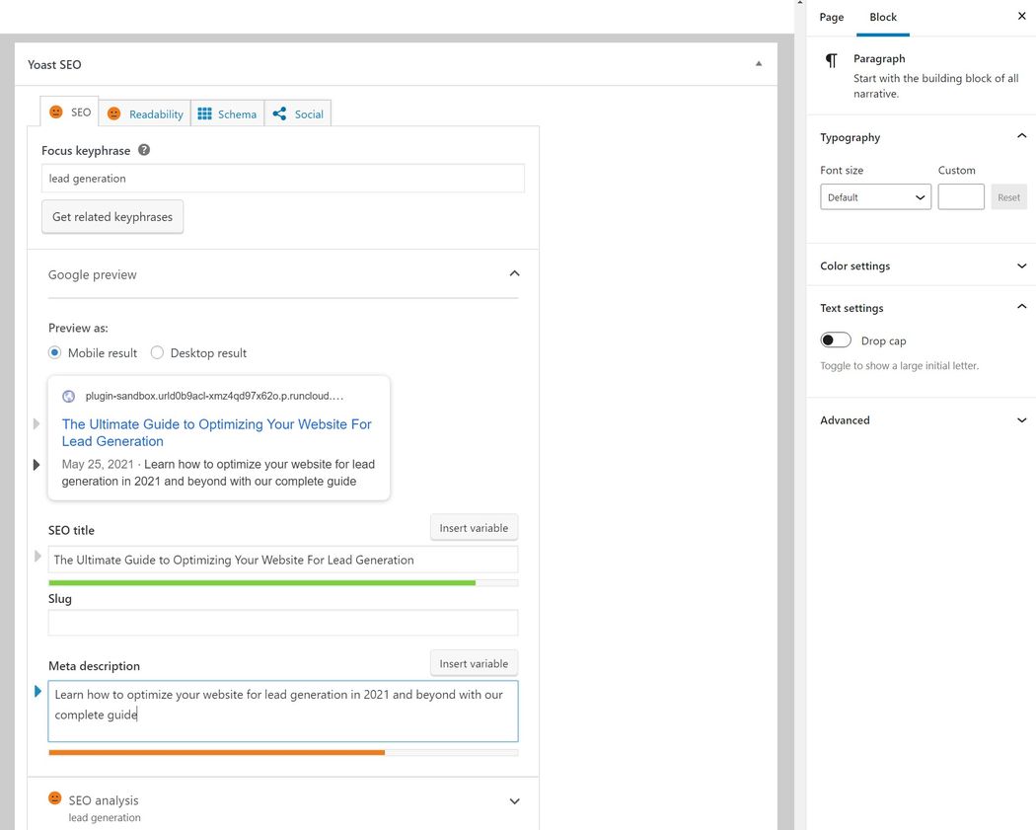Click Insert variable for Meta description
This screenshot has width=1036, height=830.
click(x=474, y=663)
